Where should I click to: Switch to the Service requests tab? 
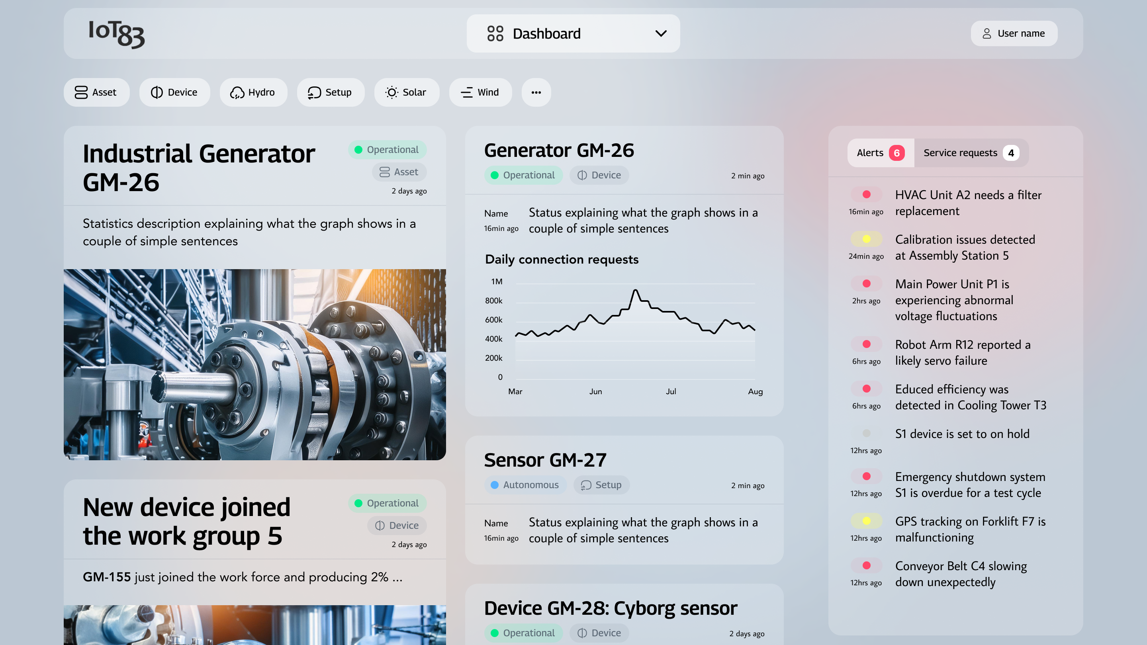click(x=971, y=152)
